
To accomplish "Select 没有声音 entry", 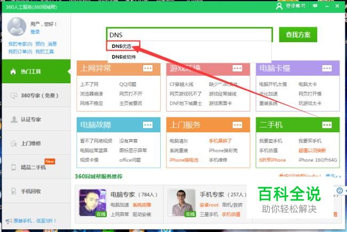I will [128, 141].
